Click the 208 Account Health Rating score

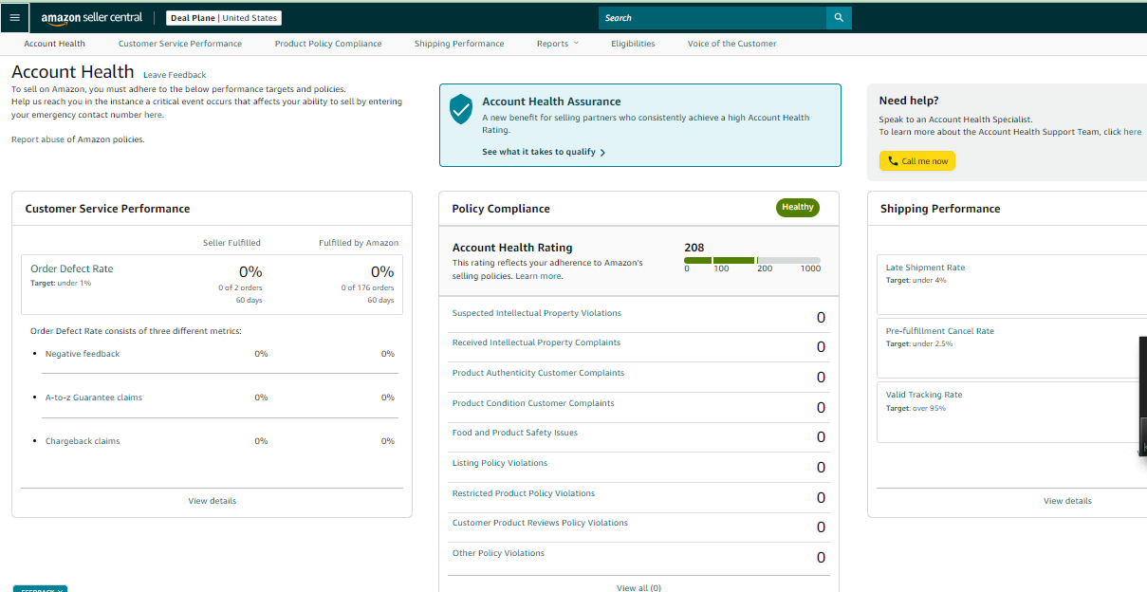(694, 248)
